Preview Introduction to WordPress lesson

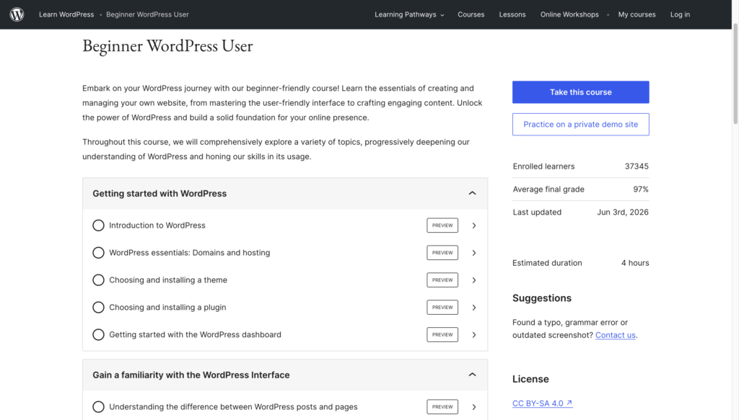tap(442, 225)
